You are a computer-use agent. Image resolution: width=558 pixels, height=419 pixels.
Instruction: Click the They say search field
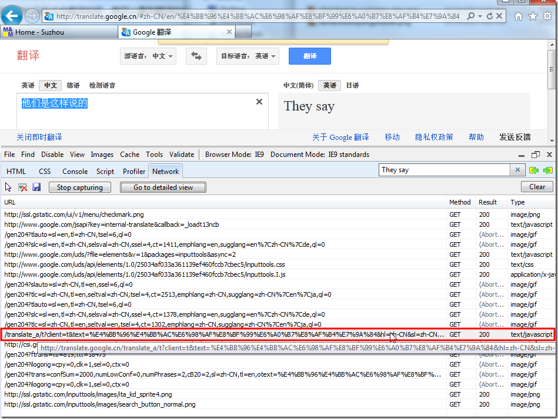[x=445, y=170]
